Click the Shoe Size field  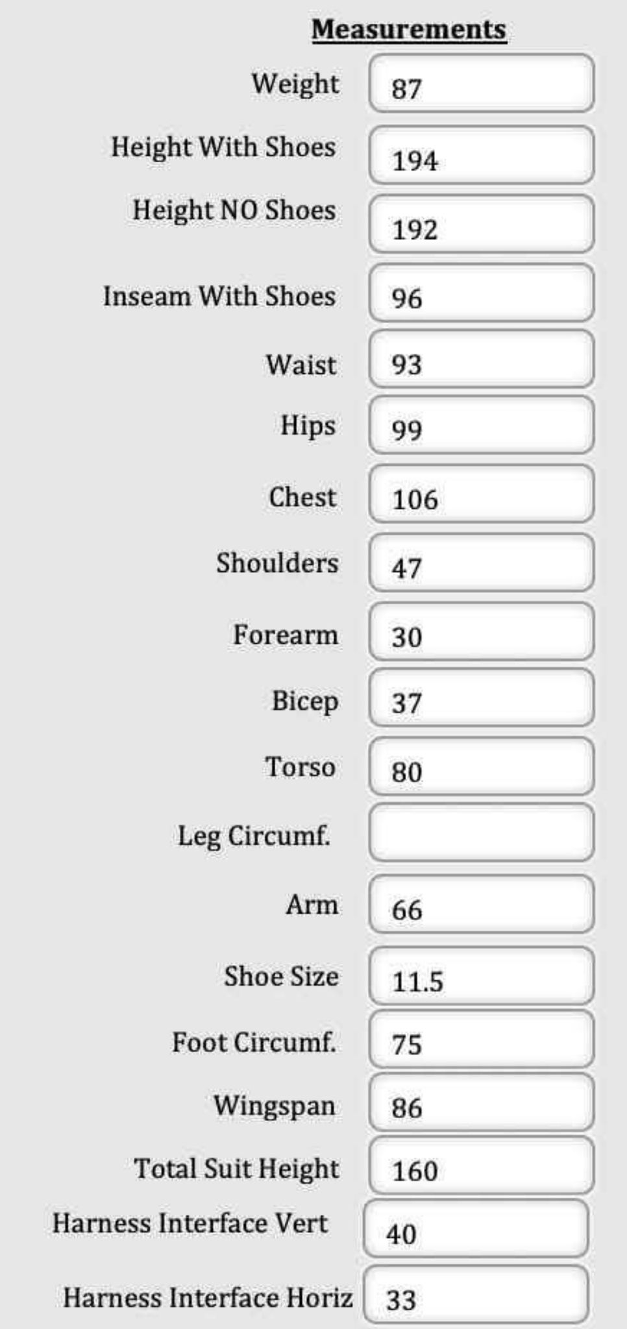coord(481,976)
